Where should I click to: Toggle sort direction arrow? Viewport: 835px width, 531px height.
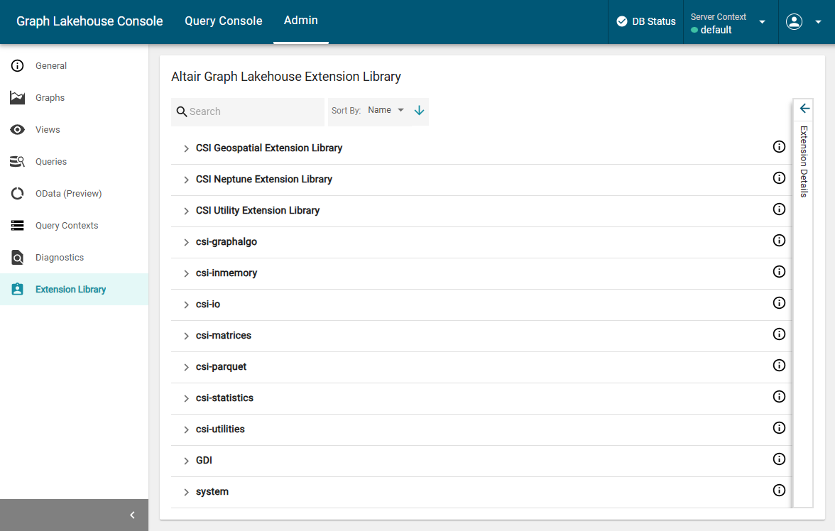pos(419,111)
